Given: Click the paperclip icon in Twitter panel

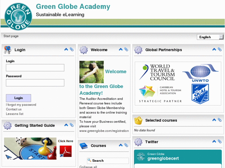Looking at the screenshot, I should coord(219,141).
